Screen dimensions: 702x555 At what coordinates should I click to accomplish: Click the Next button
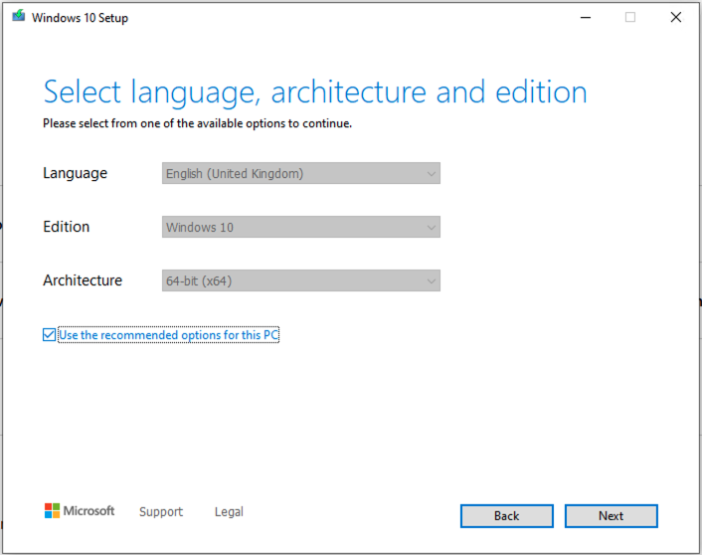(612, 516)
